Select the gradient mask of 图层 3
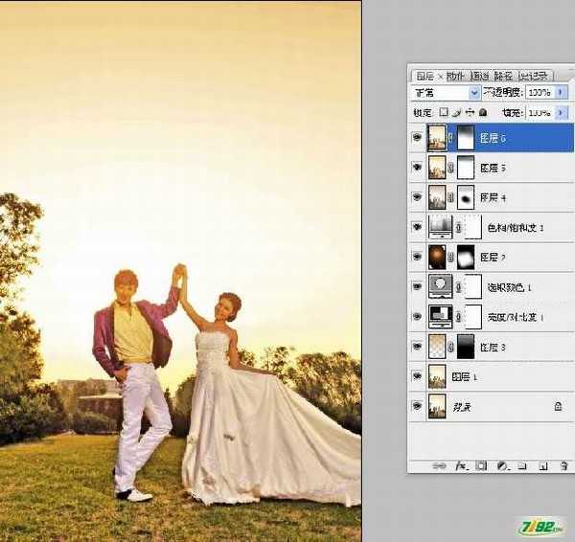The width and height of the screenshot is (575, 542). click(x=466, y=347)
